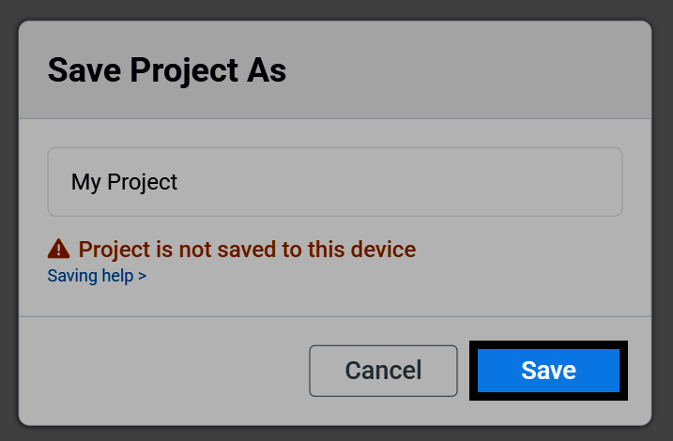Click the alert icon beside the device warning

click(58, 249)
